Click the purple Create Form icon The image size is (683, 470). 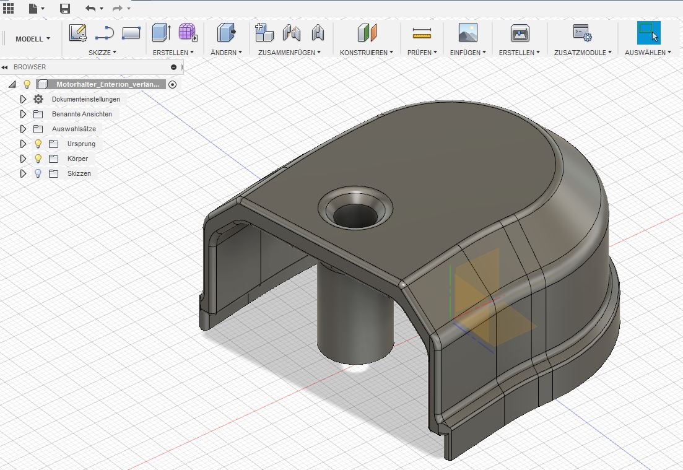188,32
